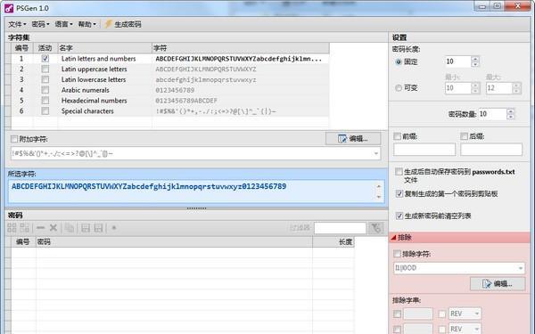Select the 可变 (variable) length radio button
The width and height of the screenshot is (535, 334).
pos(399,88)
